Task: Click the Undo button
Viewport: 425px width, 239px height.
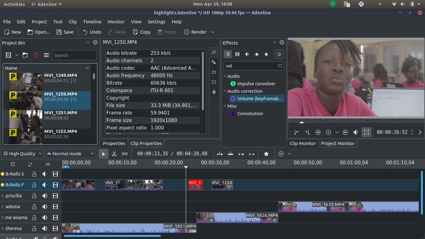Action: click(x=92, y=32)
